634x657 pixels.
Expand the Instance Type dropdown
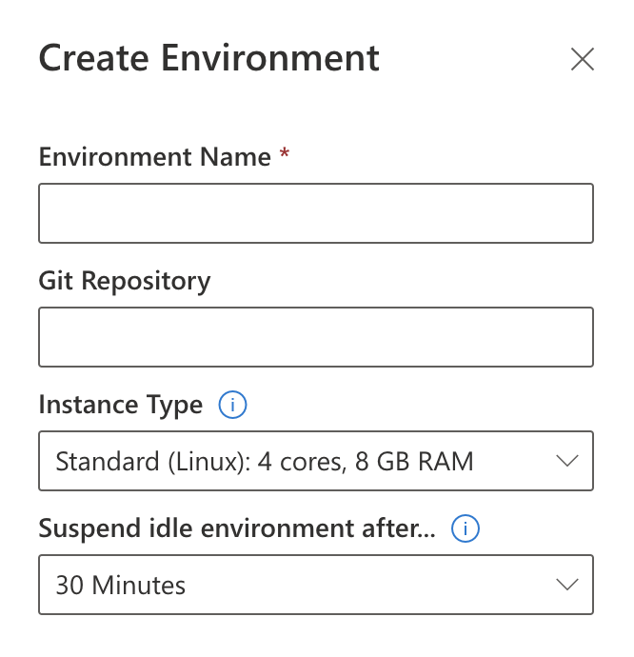tap(315, 462)
